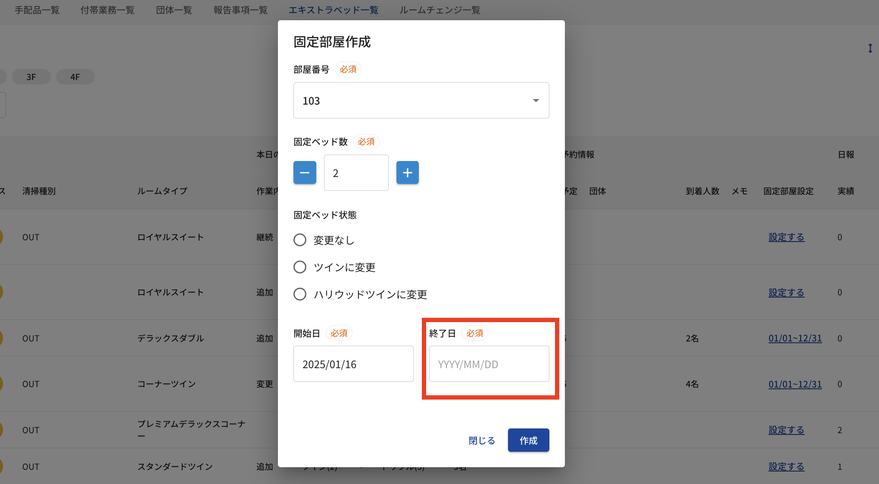The image size is (879, 484).
Task: Open the room number 103 dropdown arrow
Action: (x=536, y=100)
